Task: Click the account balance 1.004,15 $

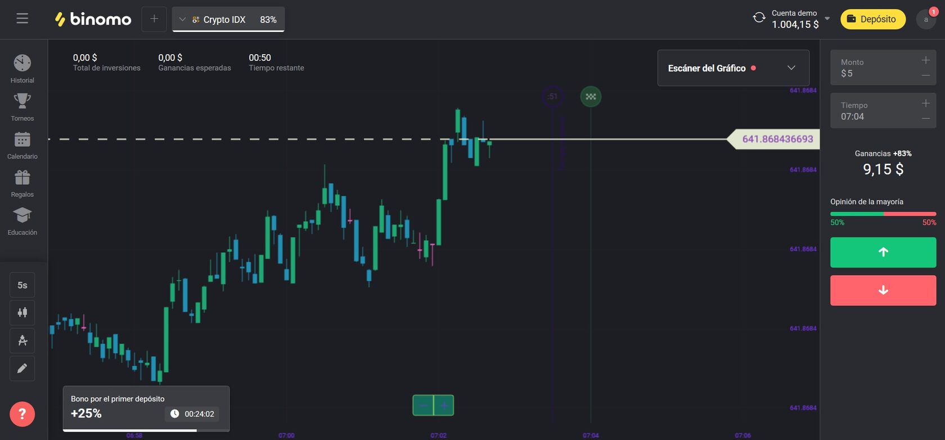Action: (795, 25)
